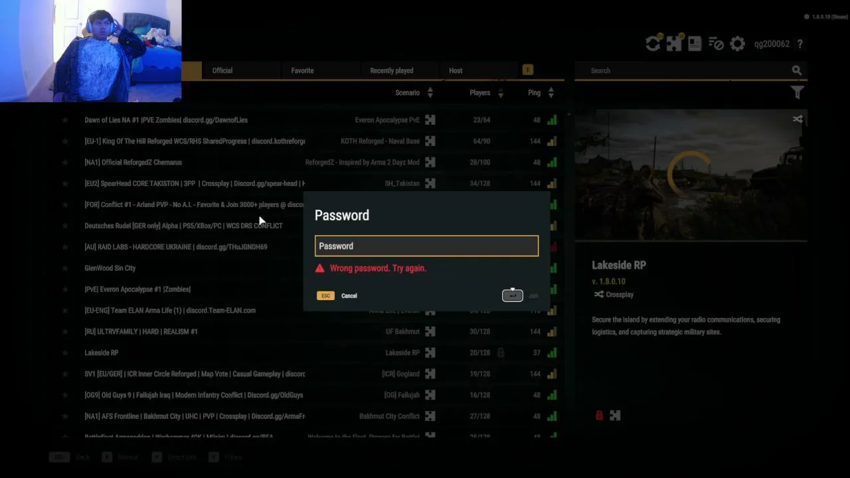Toggle favorite star for GlenWood Sin City

point(65,268)
